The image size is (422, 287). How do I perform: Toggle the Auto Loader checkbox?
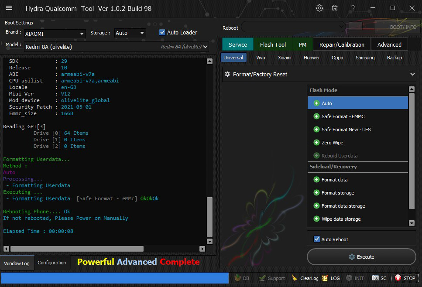(x=162, y=32)
